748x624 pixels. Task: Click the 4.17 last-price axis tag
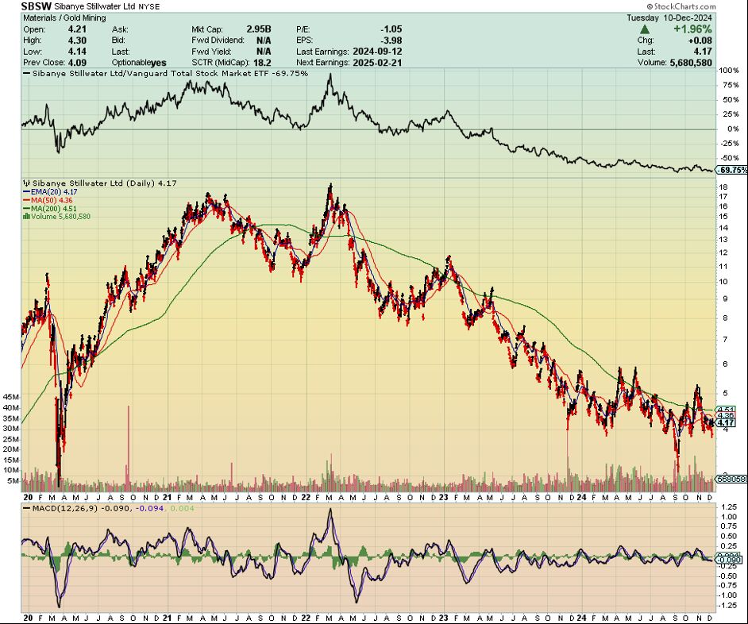pos(726,422)
